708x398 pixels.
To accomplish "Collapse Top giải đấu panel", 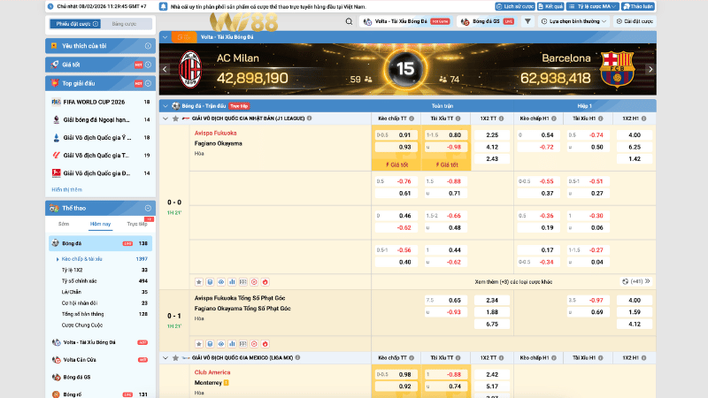I will click(148, 83).
